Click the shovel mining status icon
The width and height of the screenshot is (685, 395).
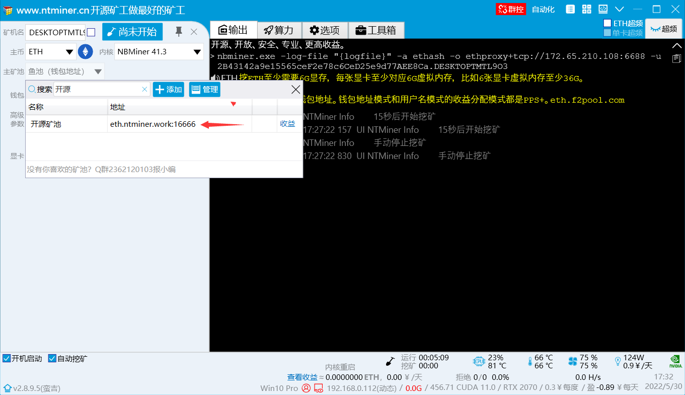(x=390, y=361)
